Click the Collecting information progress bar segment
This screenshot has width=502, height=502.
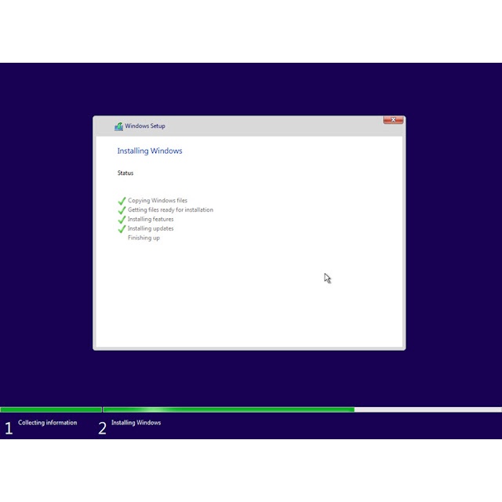[x=51, y=409]
